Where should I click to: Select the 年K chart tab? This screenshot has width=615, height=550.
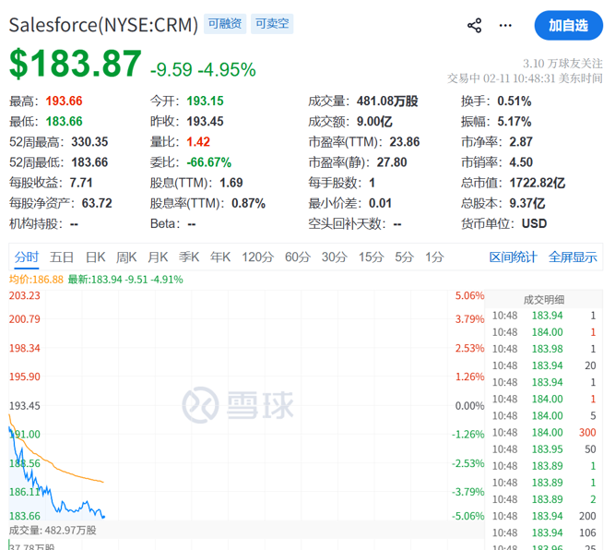tap(220, 257)
